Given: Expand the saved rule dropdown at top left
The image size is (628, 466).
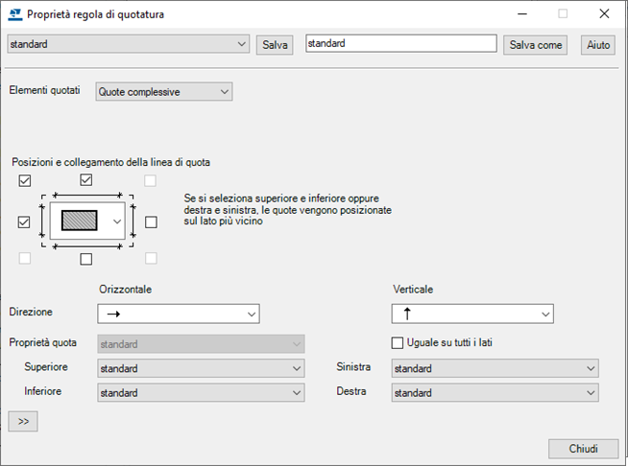Looking at the screenshot, I should tap(128, 44).
